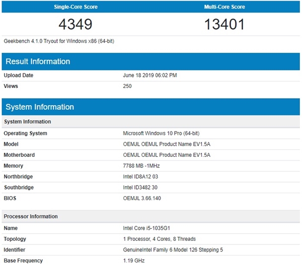Viewport: 302px width, 265px height.
Task: Click the Geekbench 4.1.0 Tryout version text
Action: coord(58,41)
